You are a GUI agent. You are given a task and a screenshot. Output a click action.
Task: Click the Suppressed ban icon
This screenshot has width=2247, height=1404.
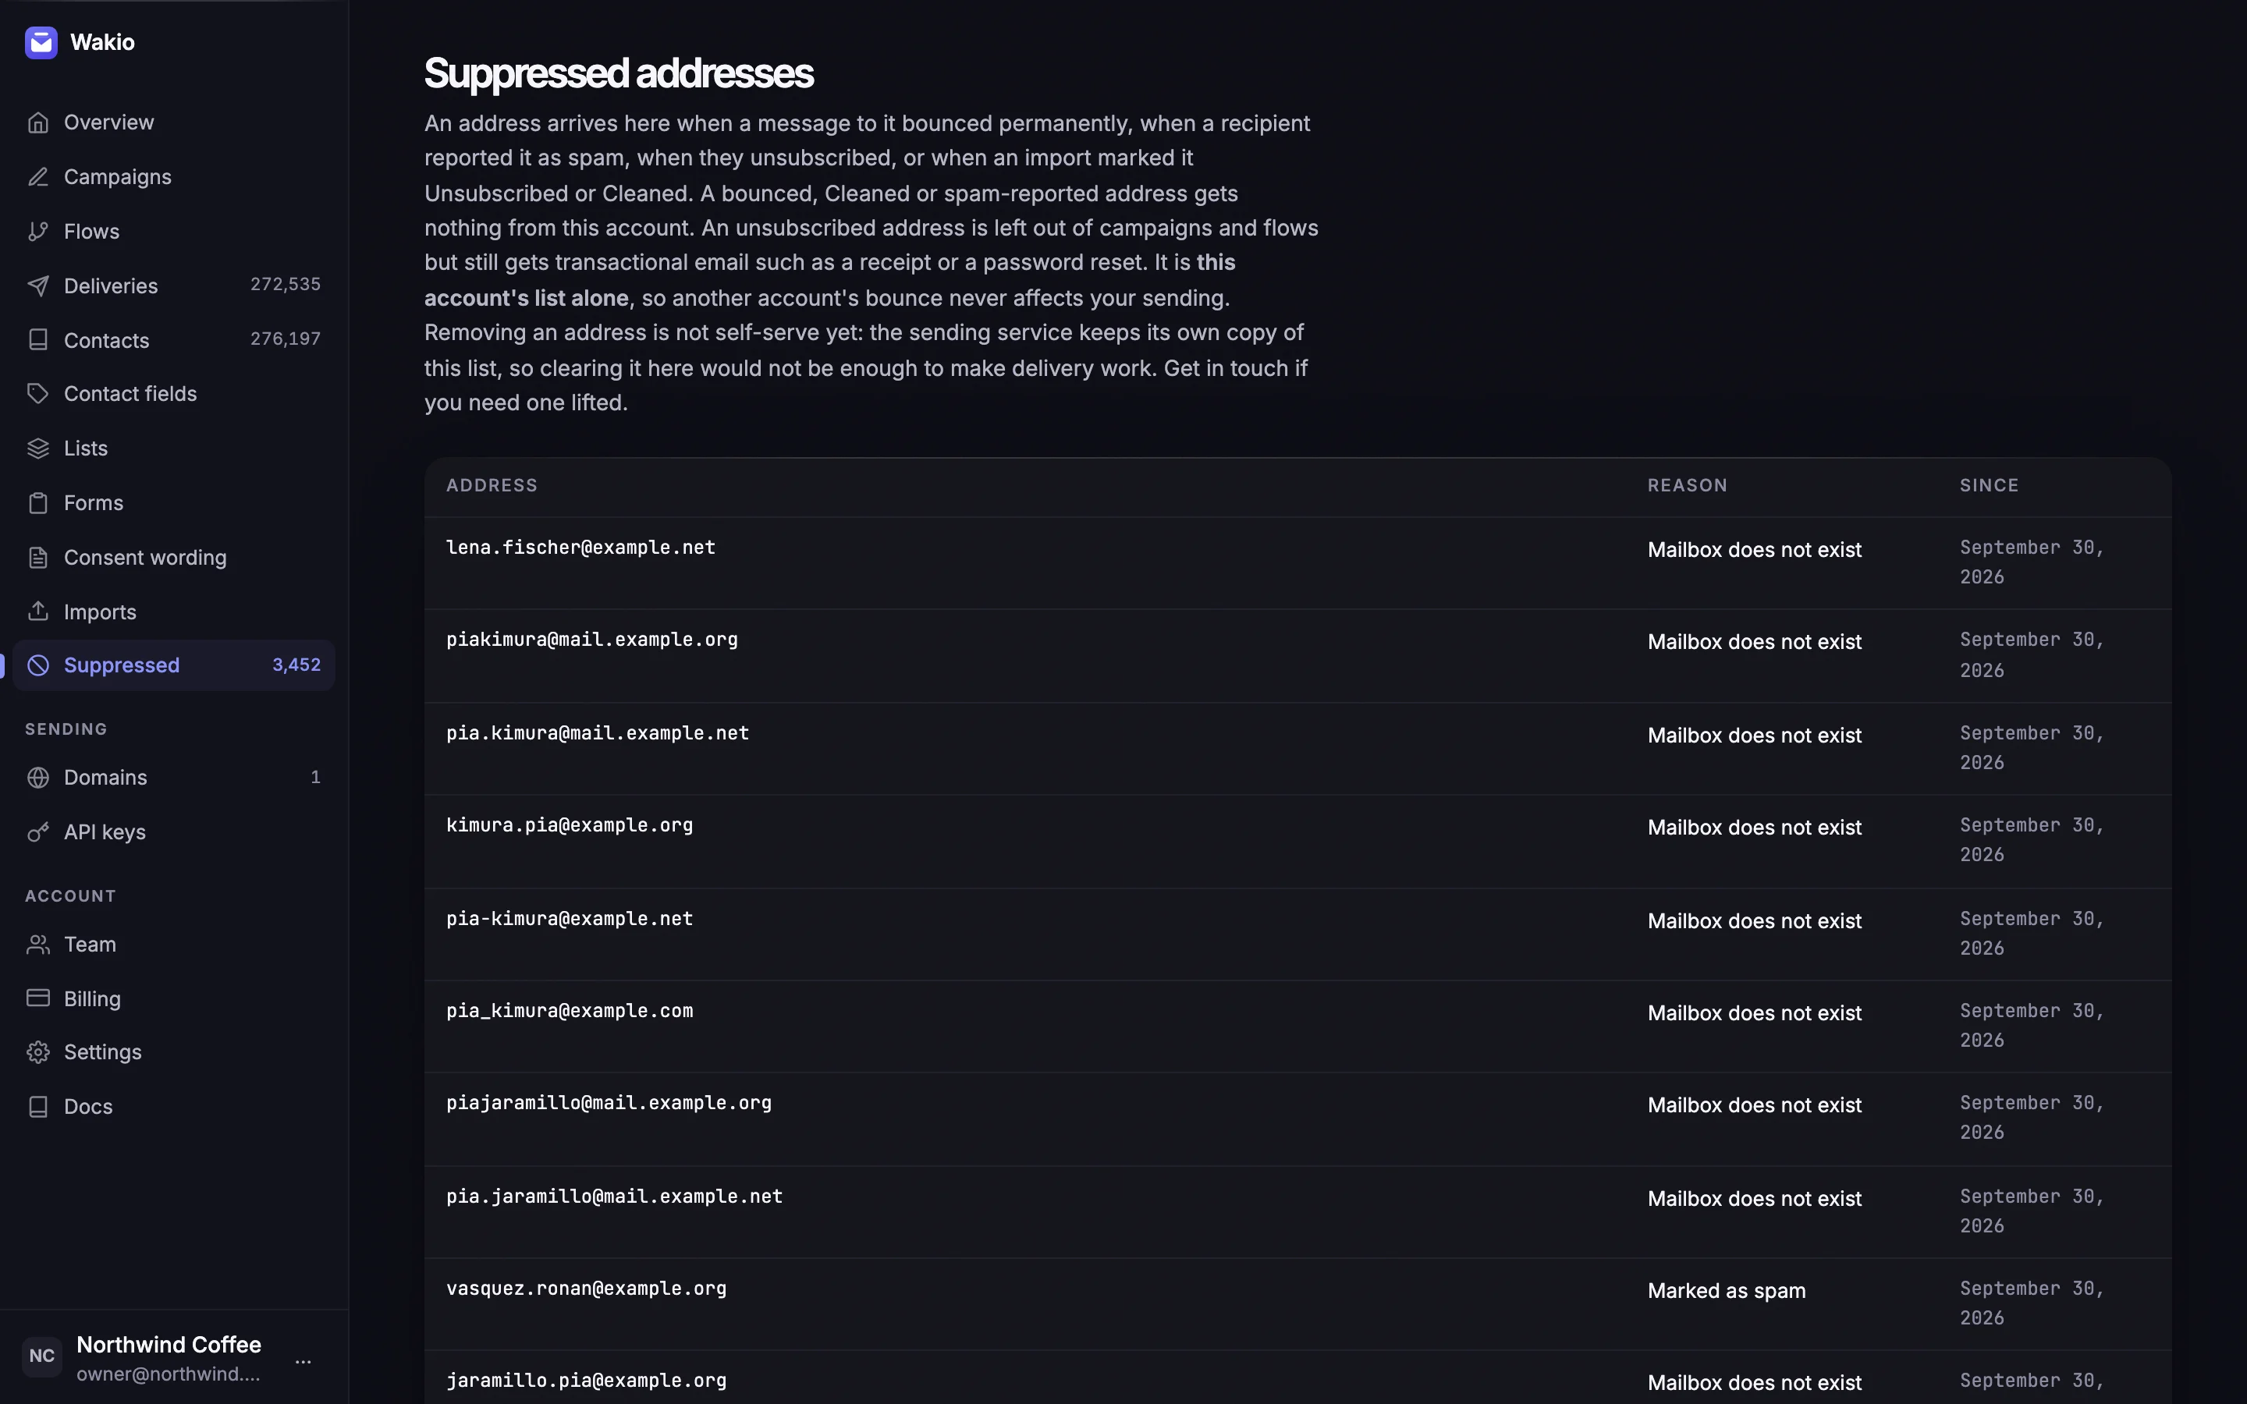pos(38,665)
